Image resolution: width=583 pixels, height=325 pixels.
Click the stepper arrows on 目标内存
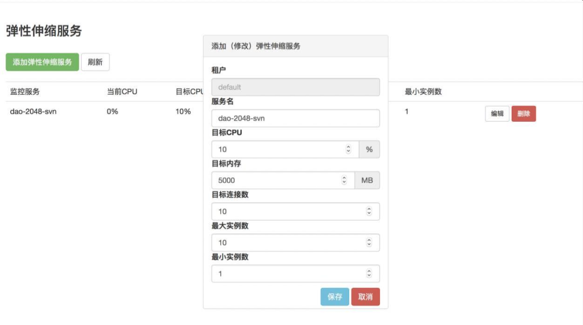[x=344, y=181]
